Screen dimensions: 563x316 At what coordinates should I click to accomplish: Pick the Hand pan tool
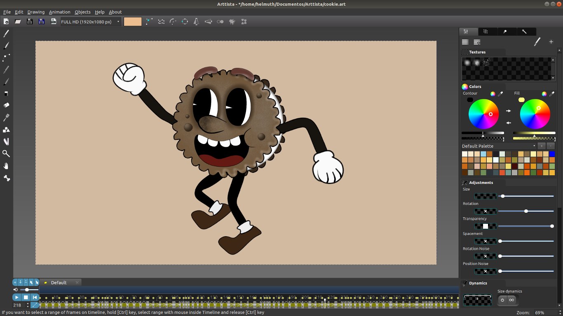6,166
